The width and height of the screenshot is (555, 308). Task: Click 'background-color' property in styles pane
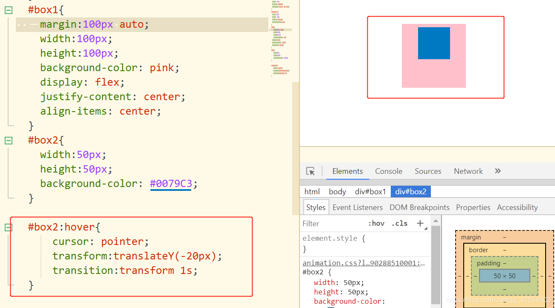(x=349, y=301)
